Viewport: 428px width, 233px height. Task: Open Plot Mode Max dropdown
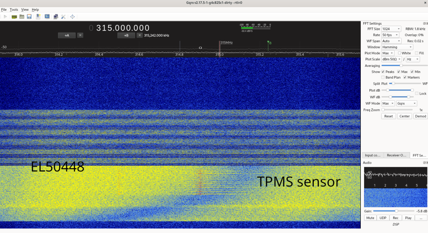click(x=387, y=53)
